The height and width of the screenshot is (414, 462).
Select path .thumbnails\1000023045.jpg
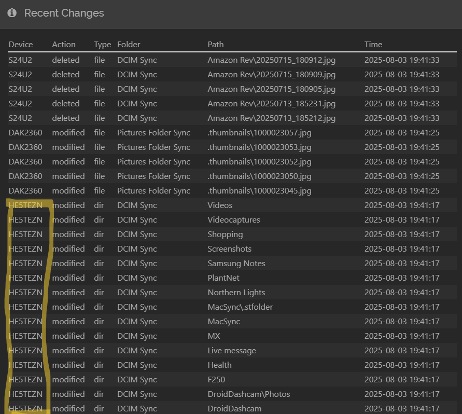259,191
